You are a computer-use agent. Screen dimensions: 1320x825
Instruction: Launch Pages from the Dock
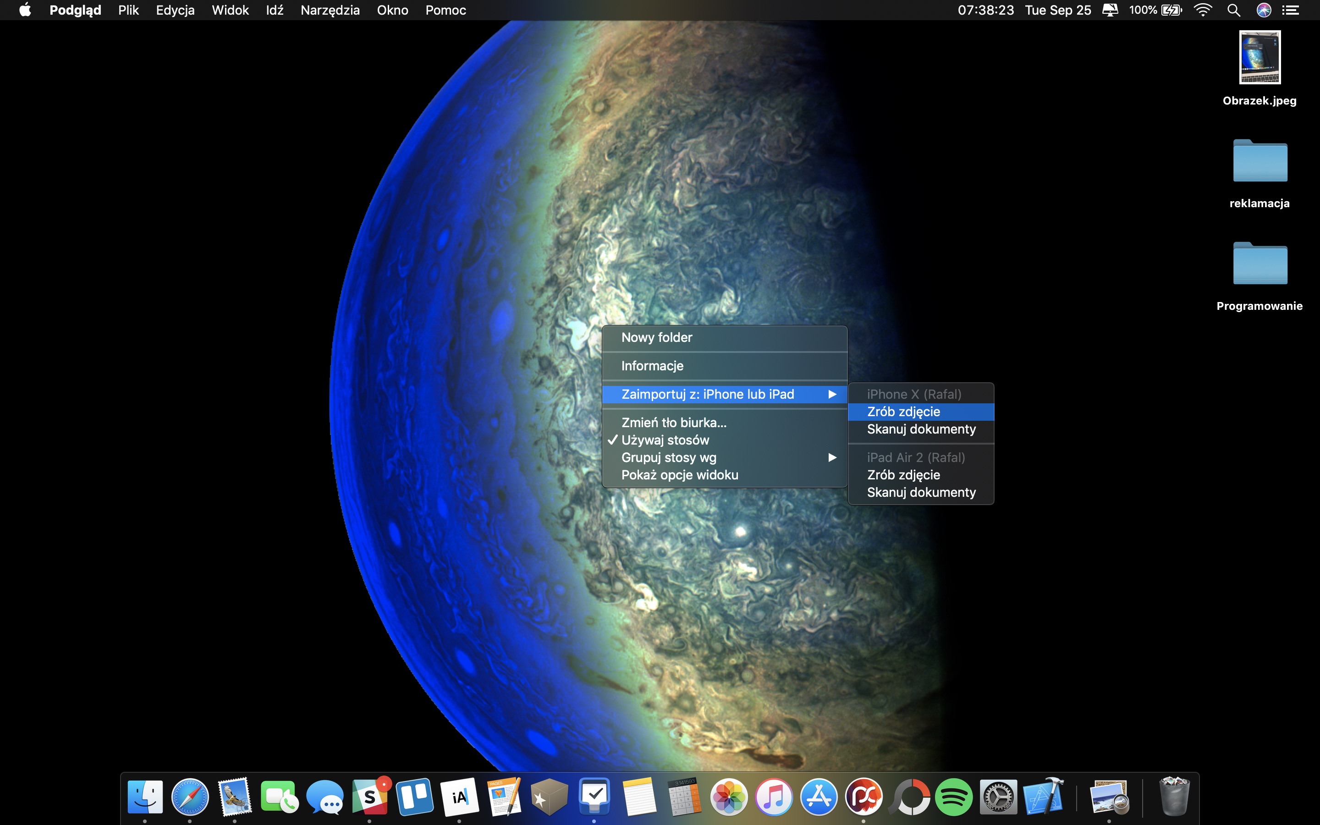(x=505, y=797)
